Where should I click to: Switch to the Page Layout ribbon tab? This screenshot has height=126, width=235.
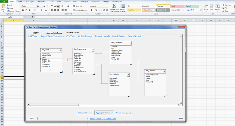tap(30, 2)
